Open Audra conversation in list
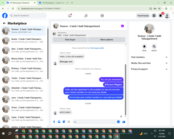 pos(23,41)
